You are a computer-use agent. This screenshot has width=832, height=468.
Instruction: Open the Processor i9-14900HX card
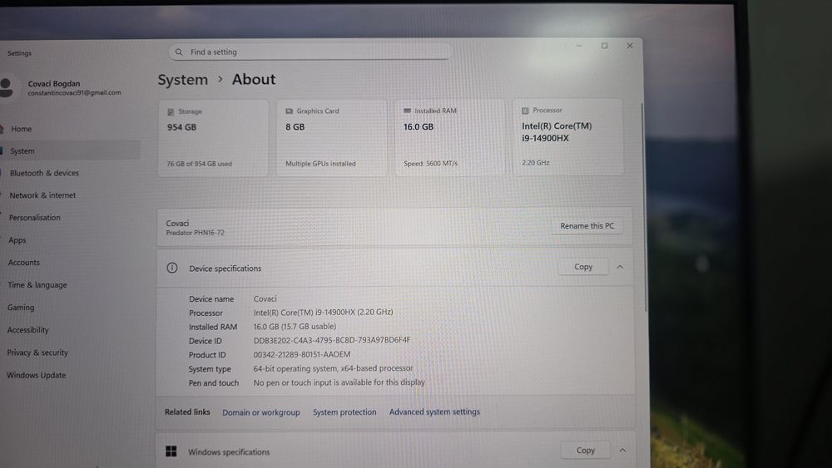point(567,137)
